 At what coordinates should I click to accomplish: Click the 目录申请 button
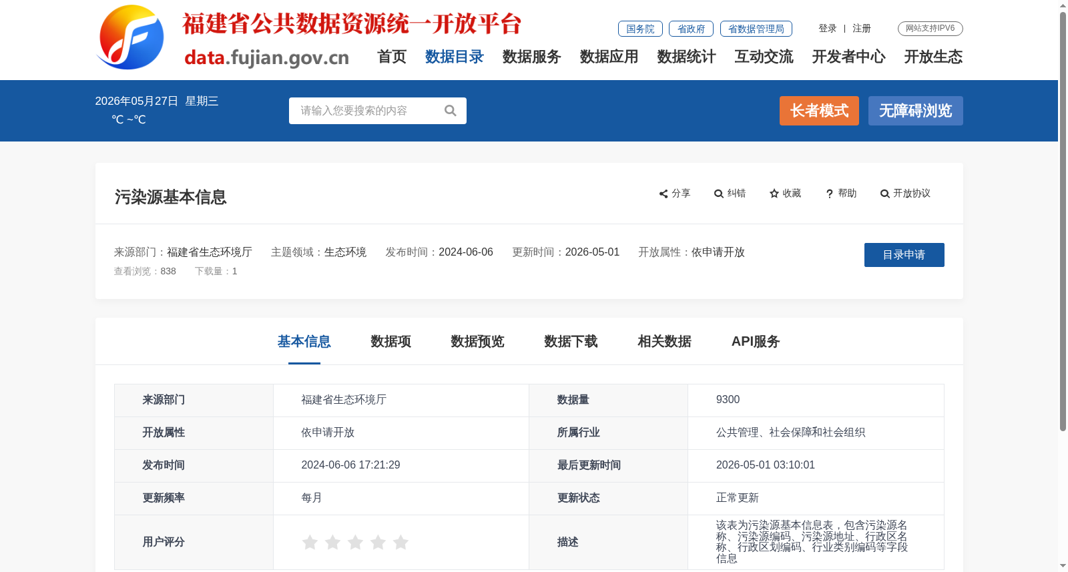pyautogui.click(x=904, y=255)
